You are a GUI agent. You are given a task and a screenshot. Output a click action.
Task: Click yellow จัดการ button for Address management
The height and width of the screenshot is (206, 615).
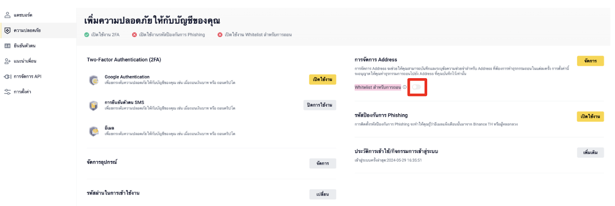pos(590,61)
